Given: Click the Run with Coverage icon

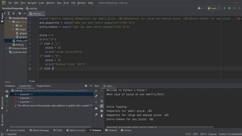Looking at the screenshot, I should (234, 8).
